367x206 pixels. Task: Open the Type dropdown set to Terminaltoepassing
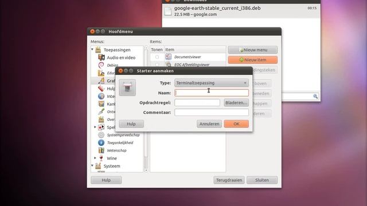(212, 83)
